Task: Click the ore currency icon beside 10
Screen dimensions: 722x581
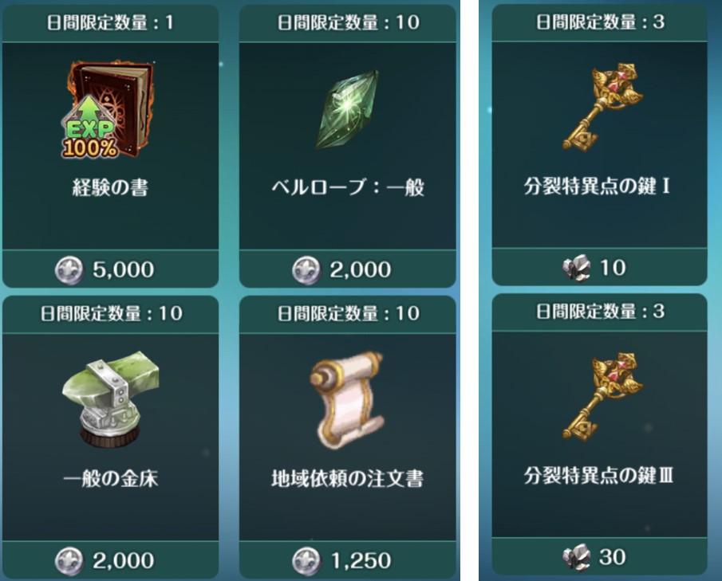Action: (576, 268)
